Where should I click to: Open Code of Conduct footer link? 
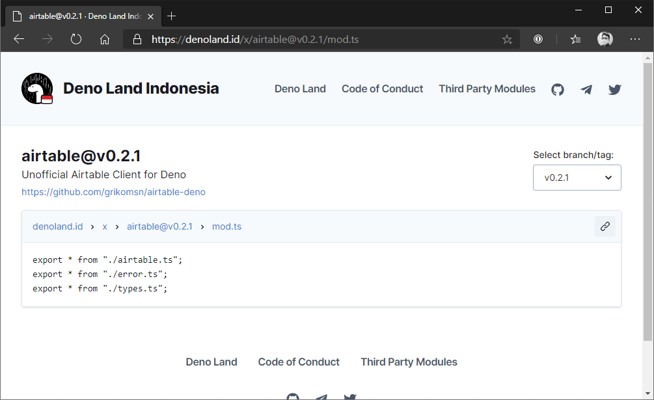[x=299, y=362]
